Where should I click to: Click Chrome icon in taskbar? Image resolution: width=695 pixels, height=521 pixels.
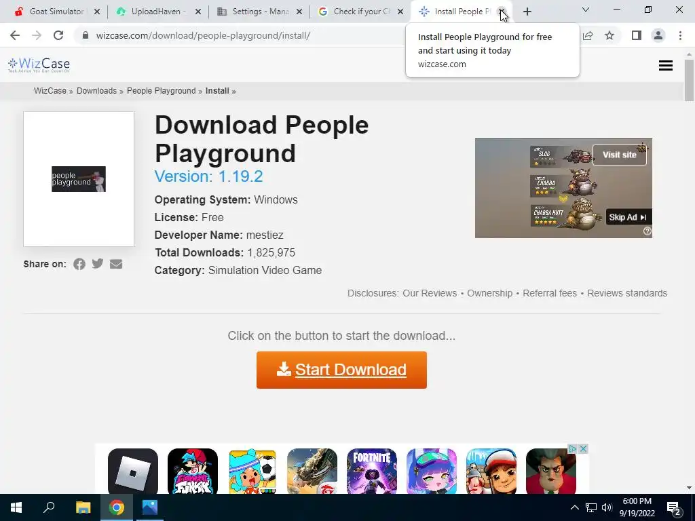(x=117, y=507)
